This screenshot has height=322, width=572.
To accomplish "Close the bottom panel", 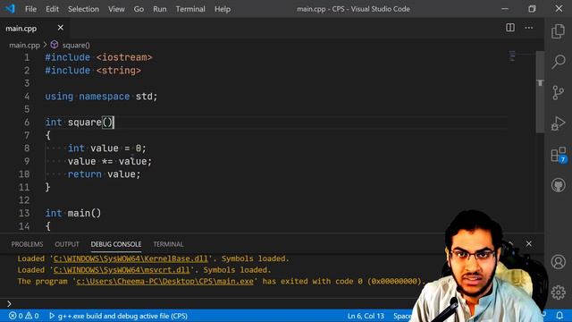I will (x=528, y=243).
